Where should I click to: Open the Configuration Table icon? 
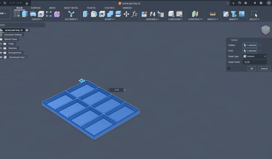click(x=180, y=14)
